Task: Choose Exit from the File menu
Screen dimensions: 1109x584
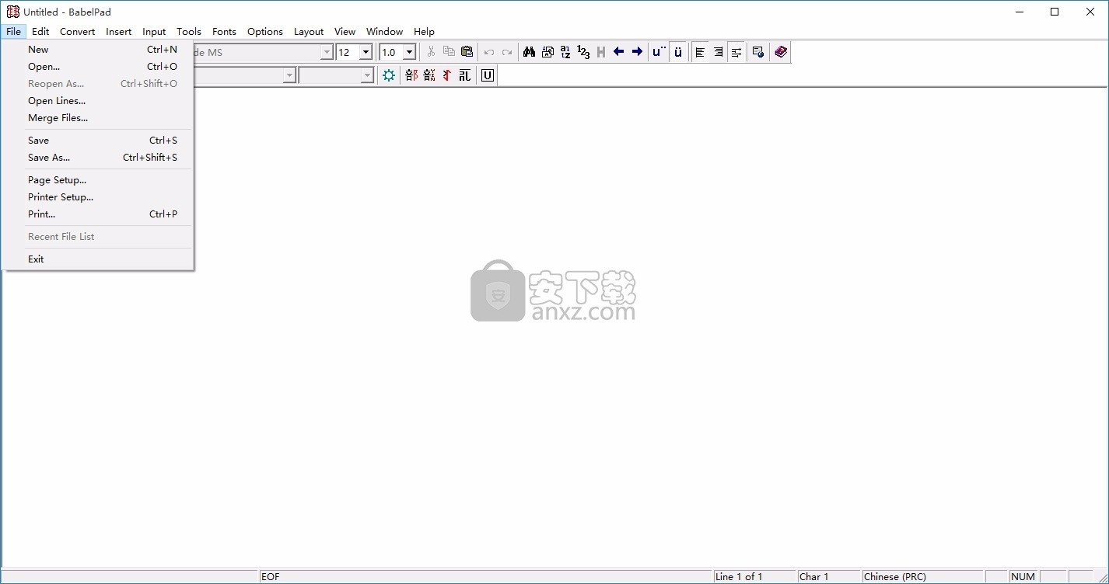Action: [x=98, y=259]
